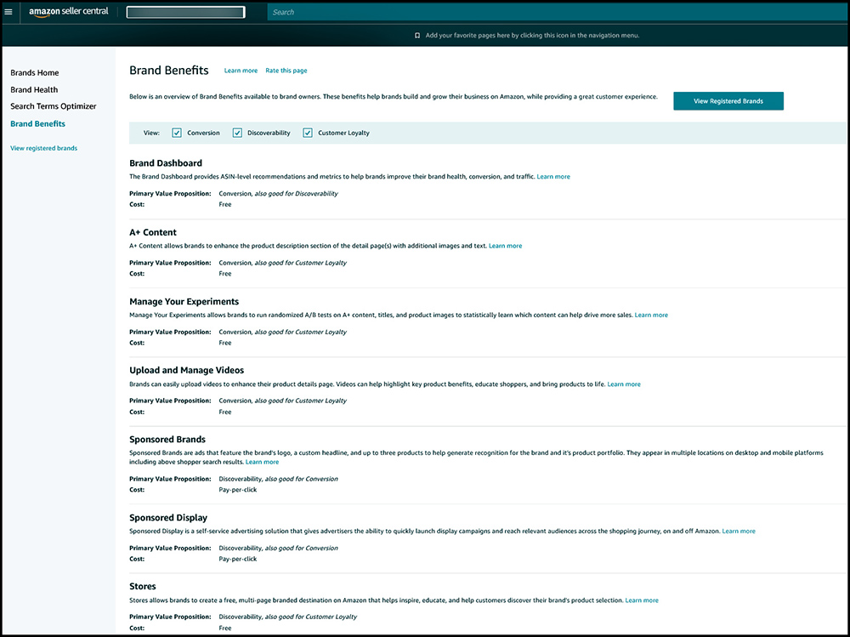Open the hamburger navigation menu icon
The image size is (850, 637).
click(8, 12)
